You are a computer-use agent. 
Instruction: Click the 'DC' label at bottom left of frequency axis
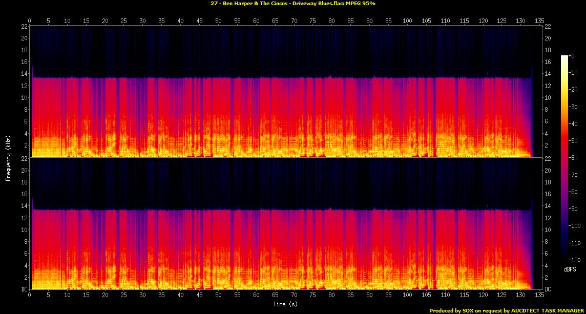click(24, 289)
